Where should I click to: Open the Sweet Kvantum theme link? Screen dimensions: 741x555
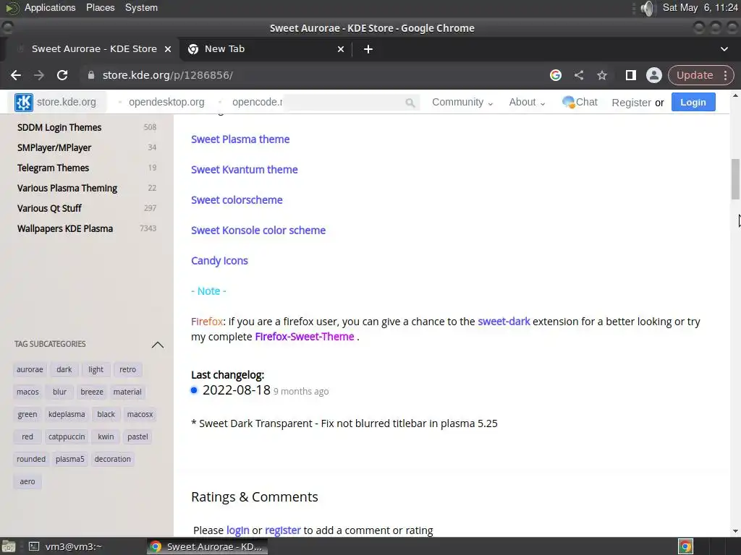pyautogui.click(x=245, y=169)
